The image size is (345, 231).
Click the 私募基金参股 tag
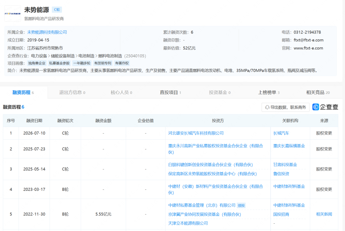point(59,63)
